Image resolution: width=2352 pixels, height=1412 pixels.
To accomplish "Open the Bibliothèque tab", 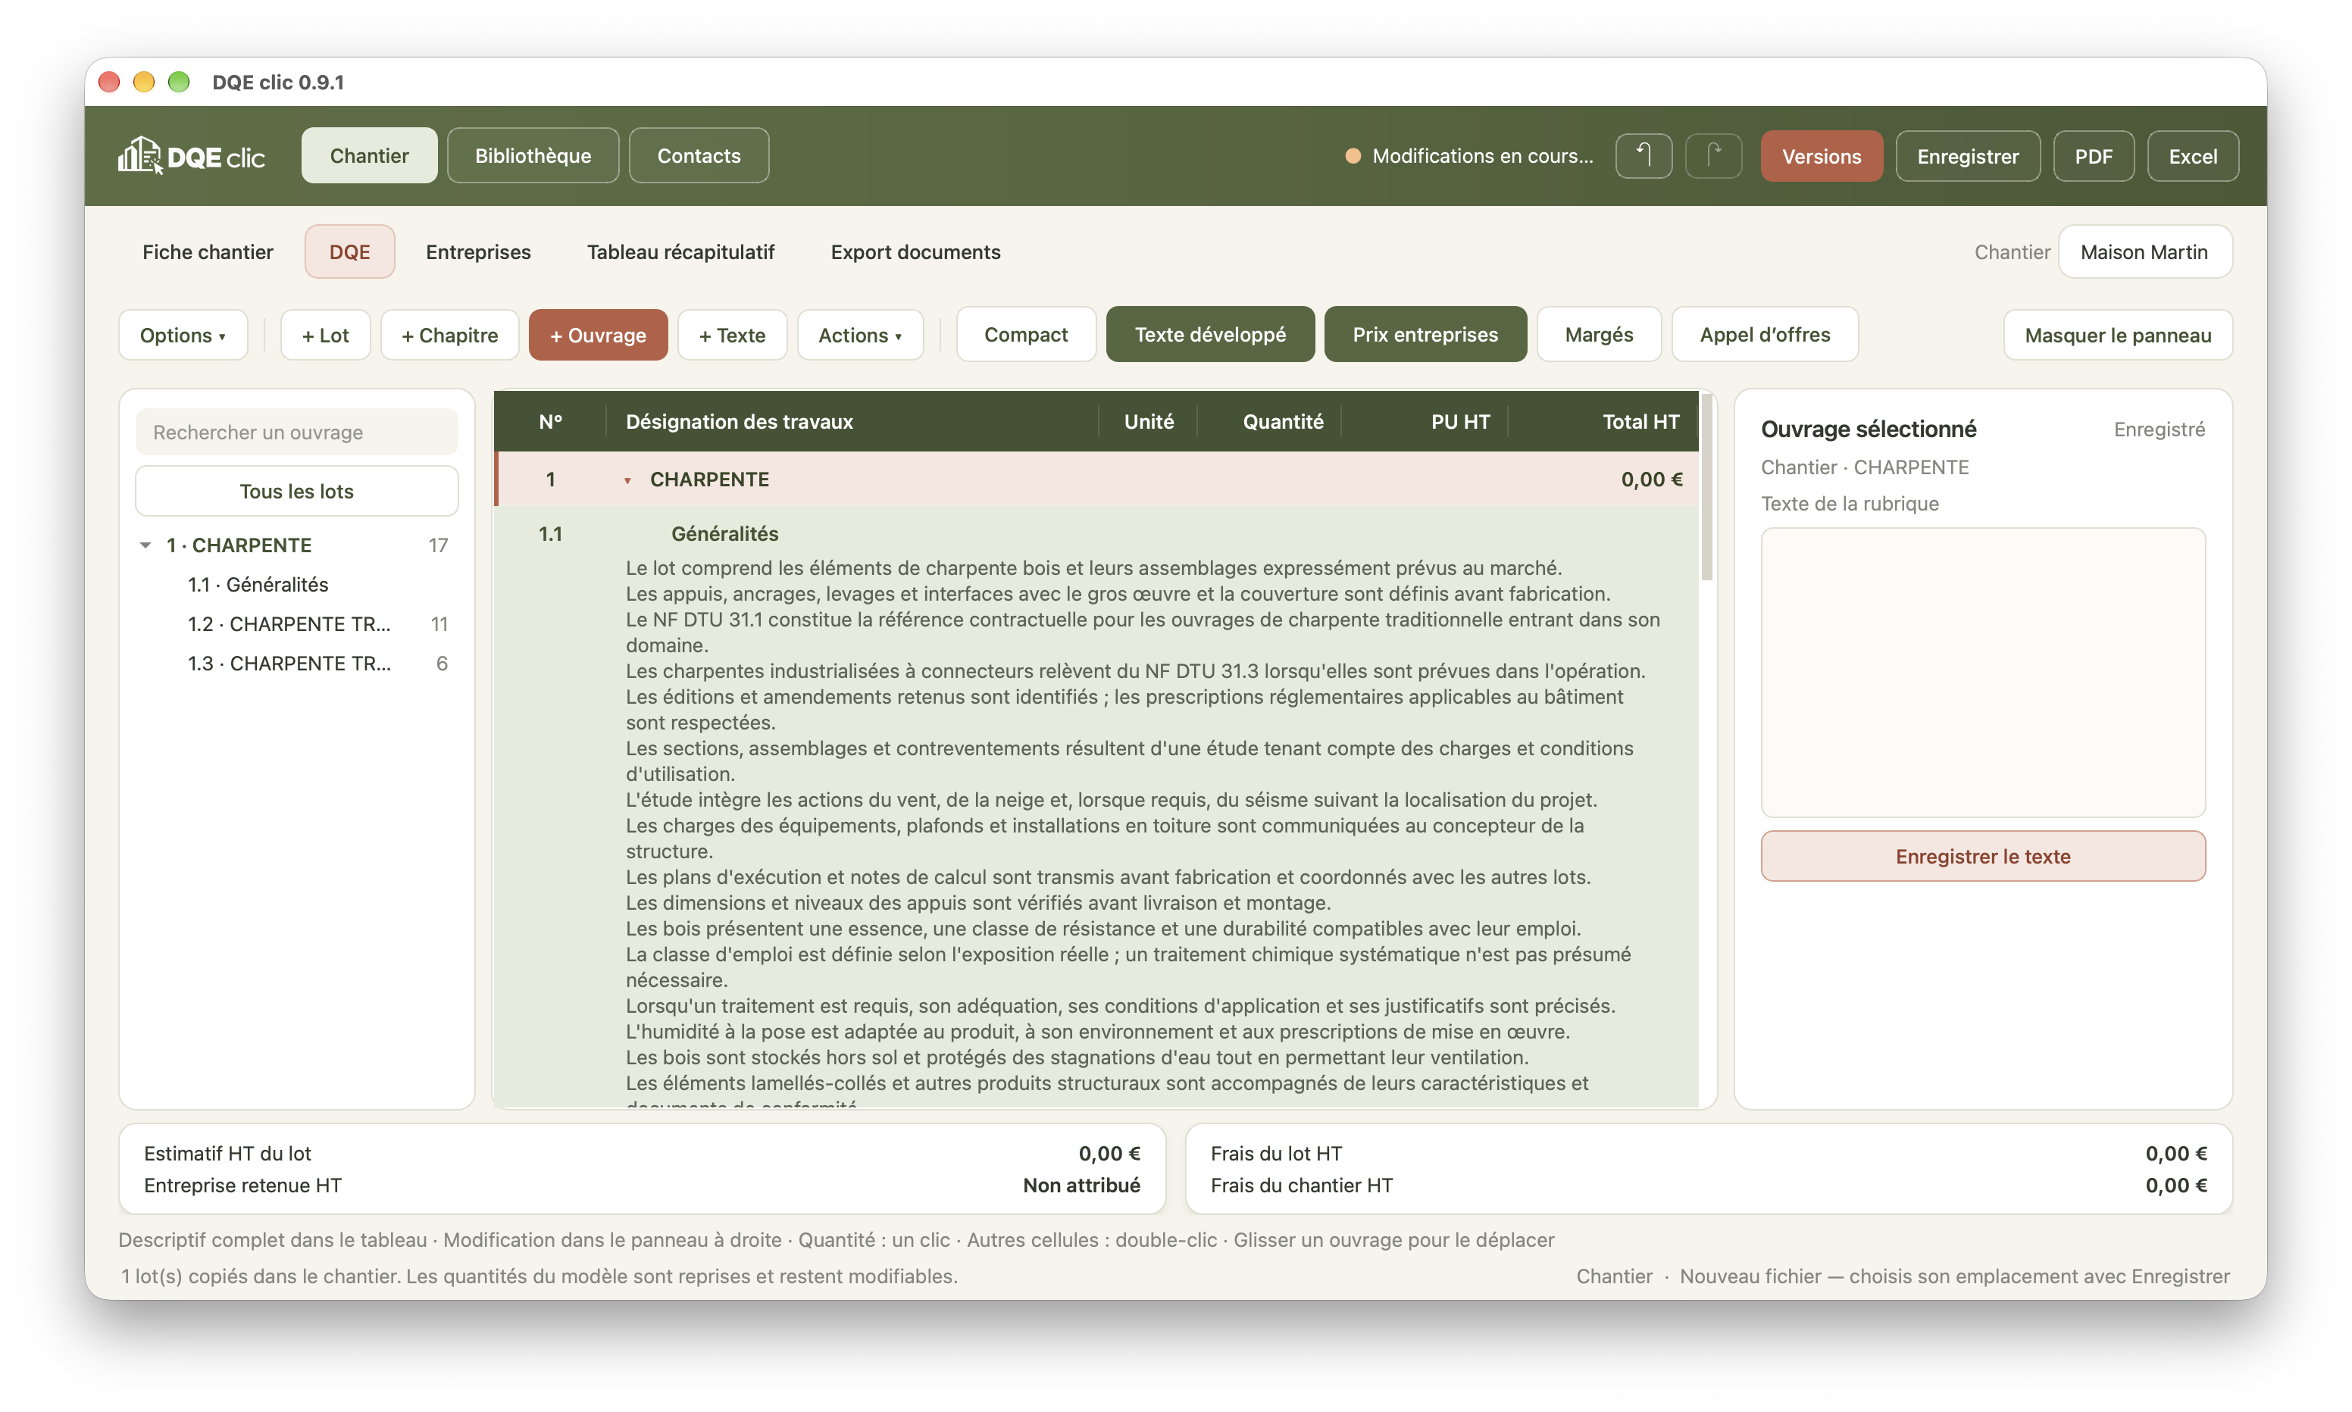I will (x=533, y=155).
